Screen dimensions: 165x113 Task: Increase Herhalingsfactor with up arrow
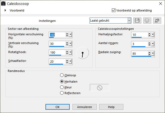click(x=149, y=34)
